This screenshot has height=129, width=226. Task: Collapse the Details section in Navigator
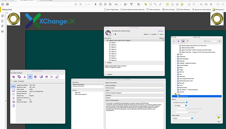(x=105, y=62)
